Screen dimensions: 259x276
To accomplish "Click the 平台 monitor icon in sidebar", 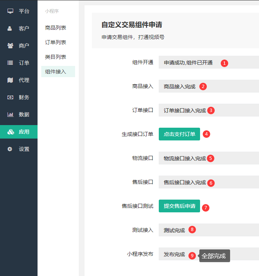I will [10, 11].
